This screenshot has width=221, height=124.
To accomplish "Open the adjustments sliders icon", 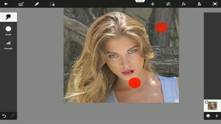I will click(168, 4).
